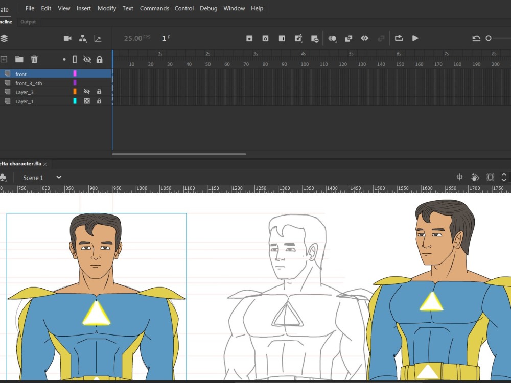This screenshot has height=383, width=511.
Task: Insert frame icon in timeline
Action: (x=282, y=38)
